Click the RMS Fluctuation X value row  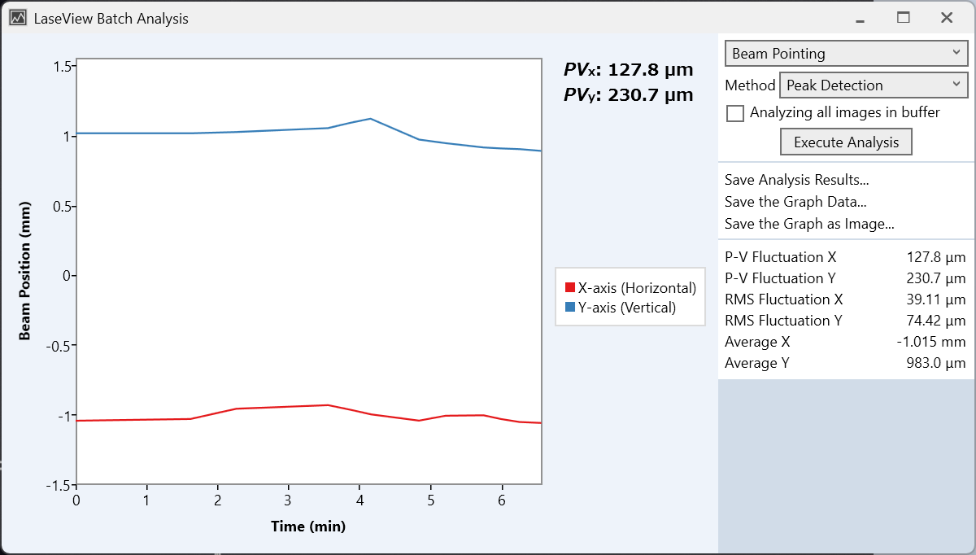point(844,299)
